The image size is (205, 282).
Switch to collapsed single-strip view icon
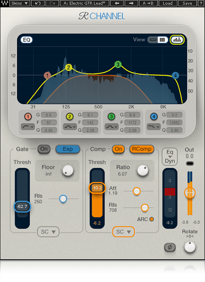coord(153,40)
